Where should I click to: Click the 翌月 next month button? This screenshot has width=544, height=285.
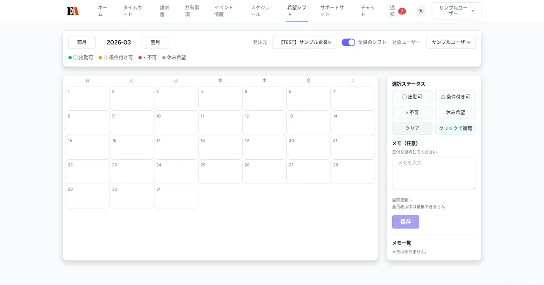coord(155,42)
